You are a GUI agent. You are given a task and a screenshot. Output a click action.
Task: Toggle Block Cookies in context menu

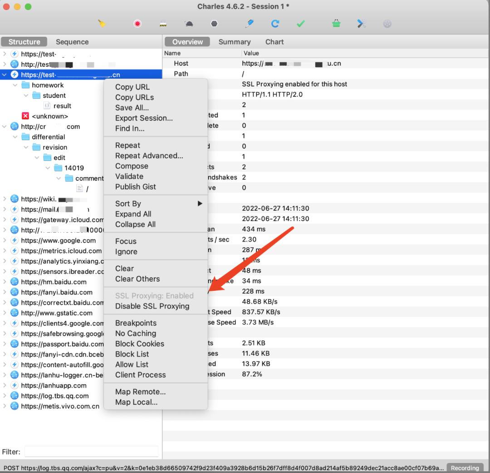(x=139, y=344)
